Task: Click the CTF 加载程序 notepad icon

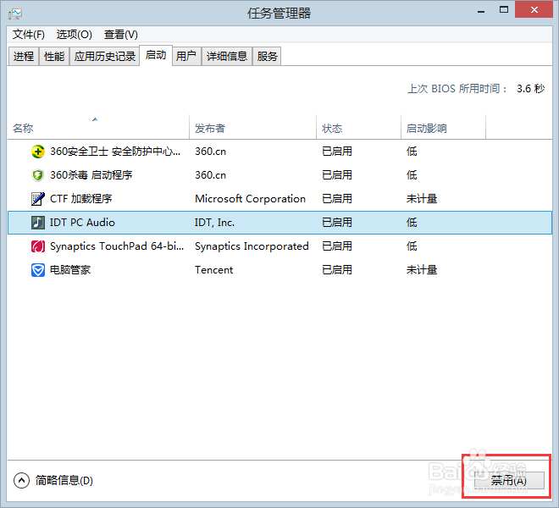Action: (38, 199)
